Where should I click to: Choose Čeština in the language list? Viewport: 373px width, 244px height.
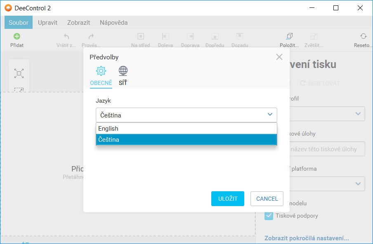[x=186, y=140]
